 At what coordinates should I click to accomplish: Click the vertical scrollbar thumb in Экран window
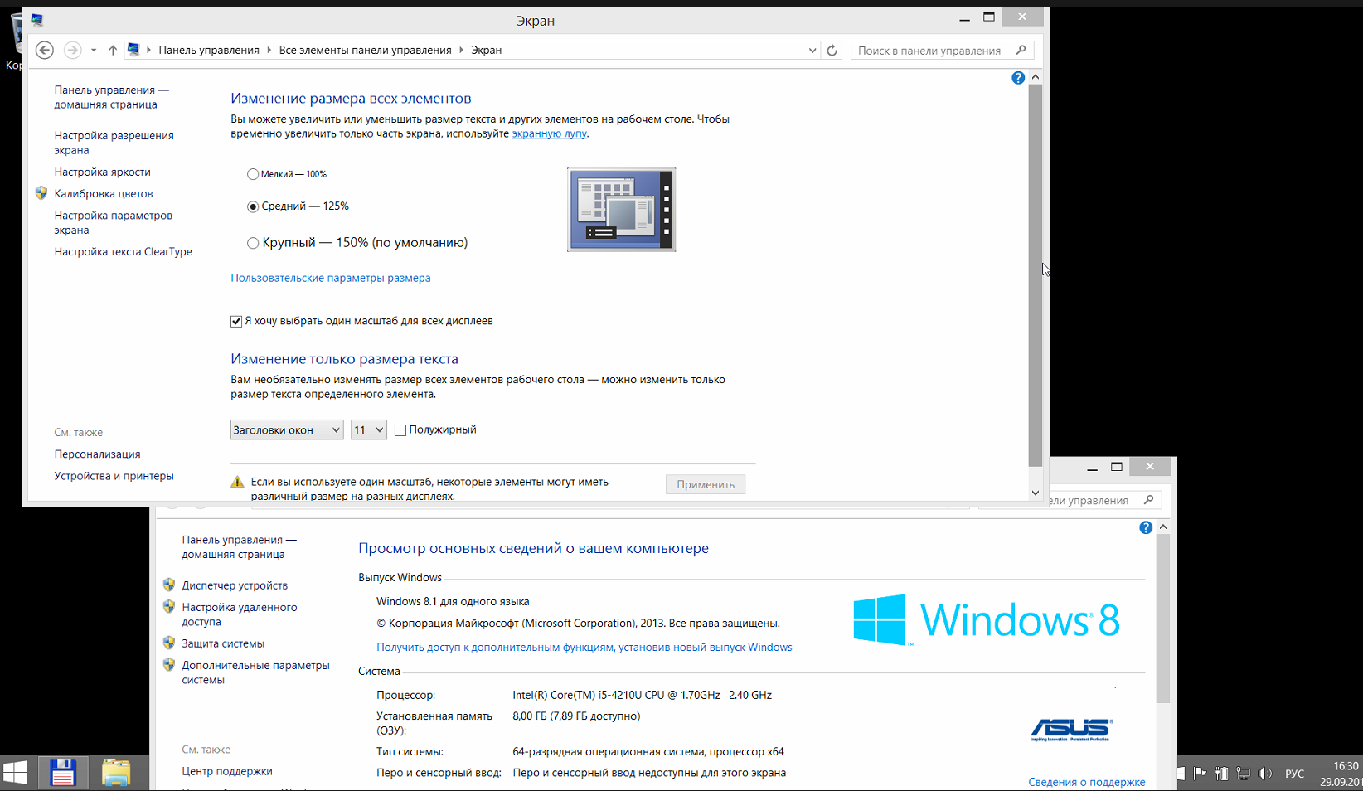pos(1036,275)
